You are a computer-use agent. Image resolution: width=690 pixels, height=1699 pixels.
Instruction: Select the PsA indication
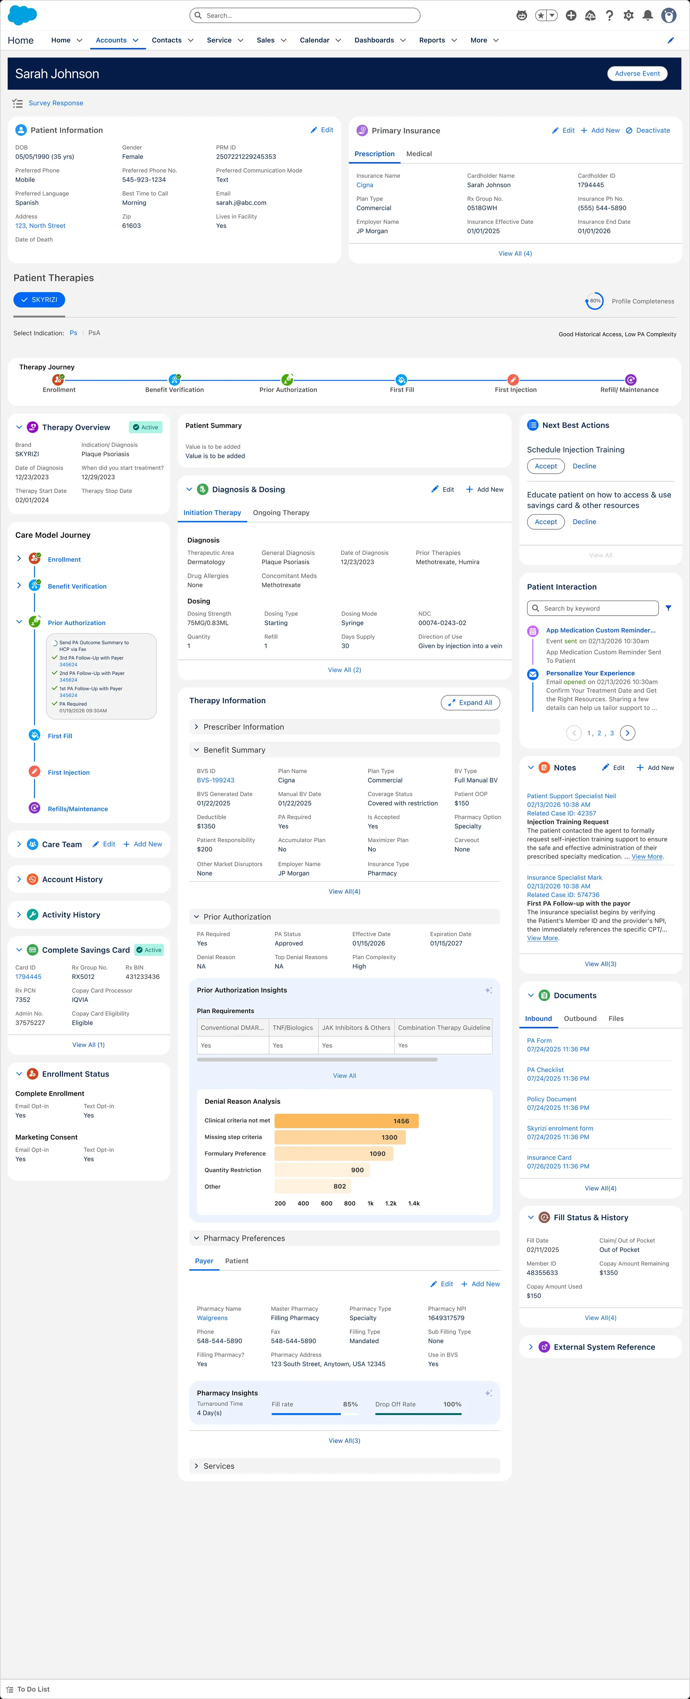tap(94, 333)
